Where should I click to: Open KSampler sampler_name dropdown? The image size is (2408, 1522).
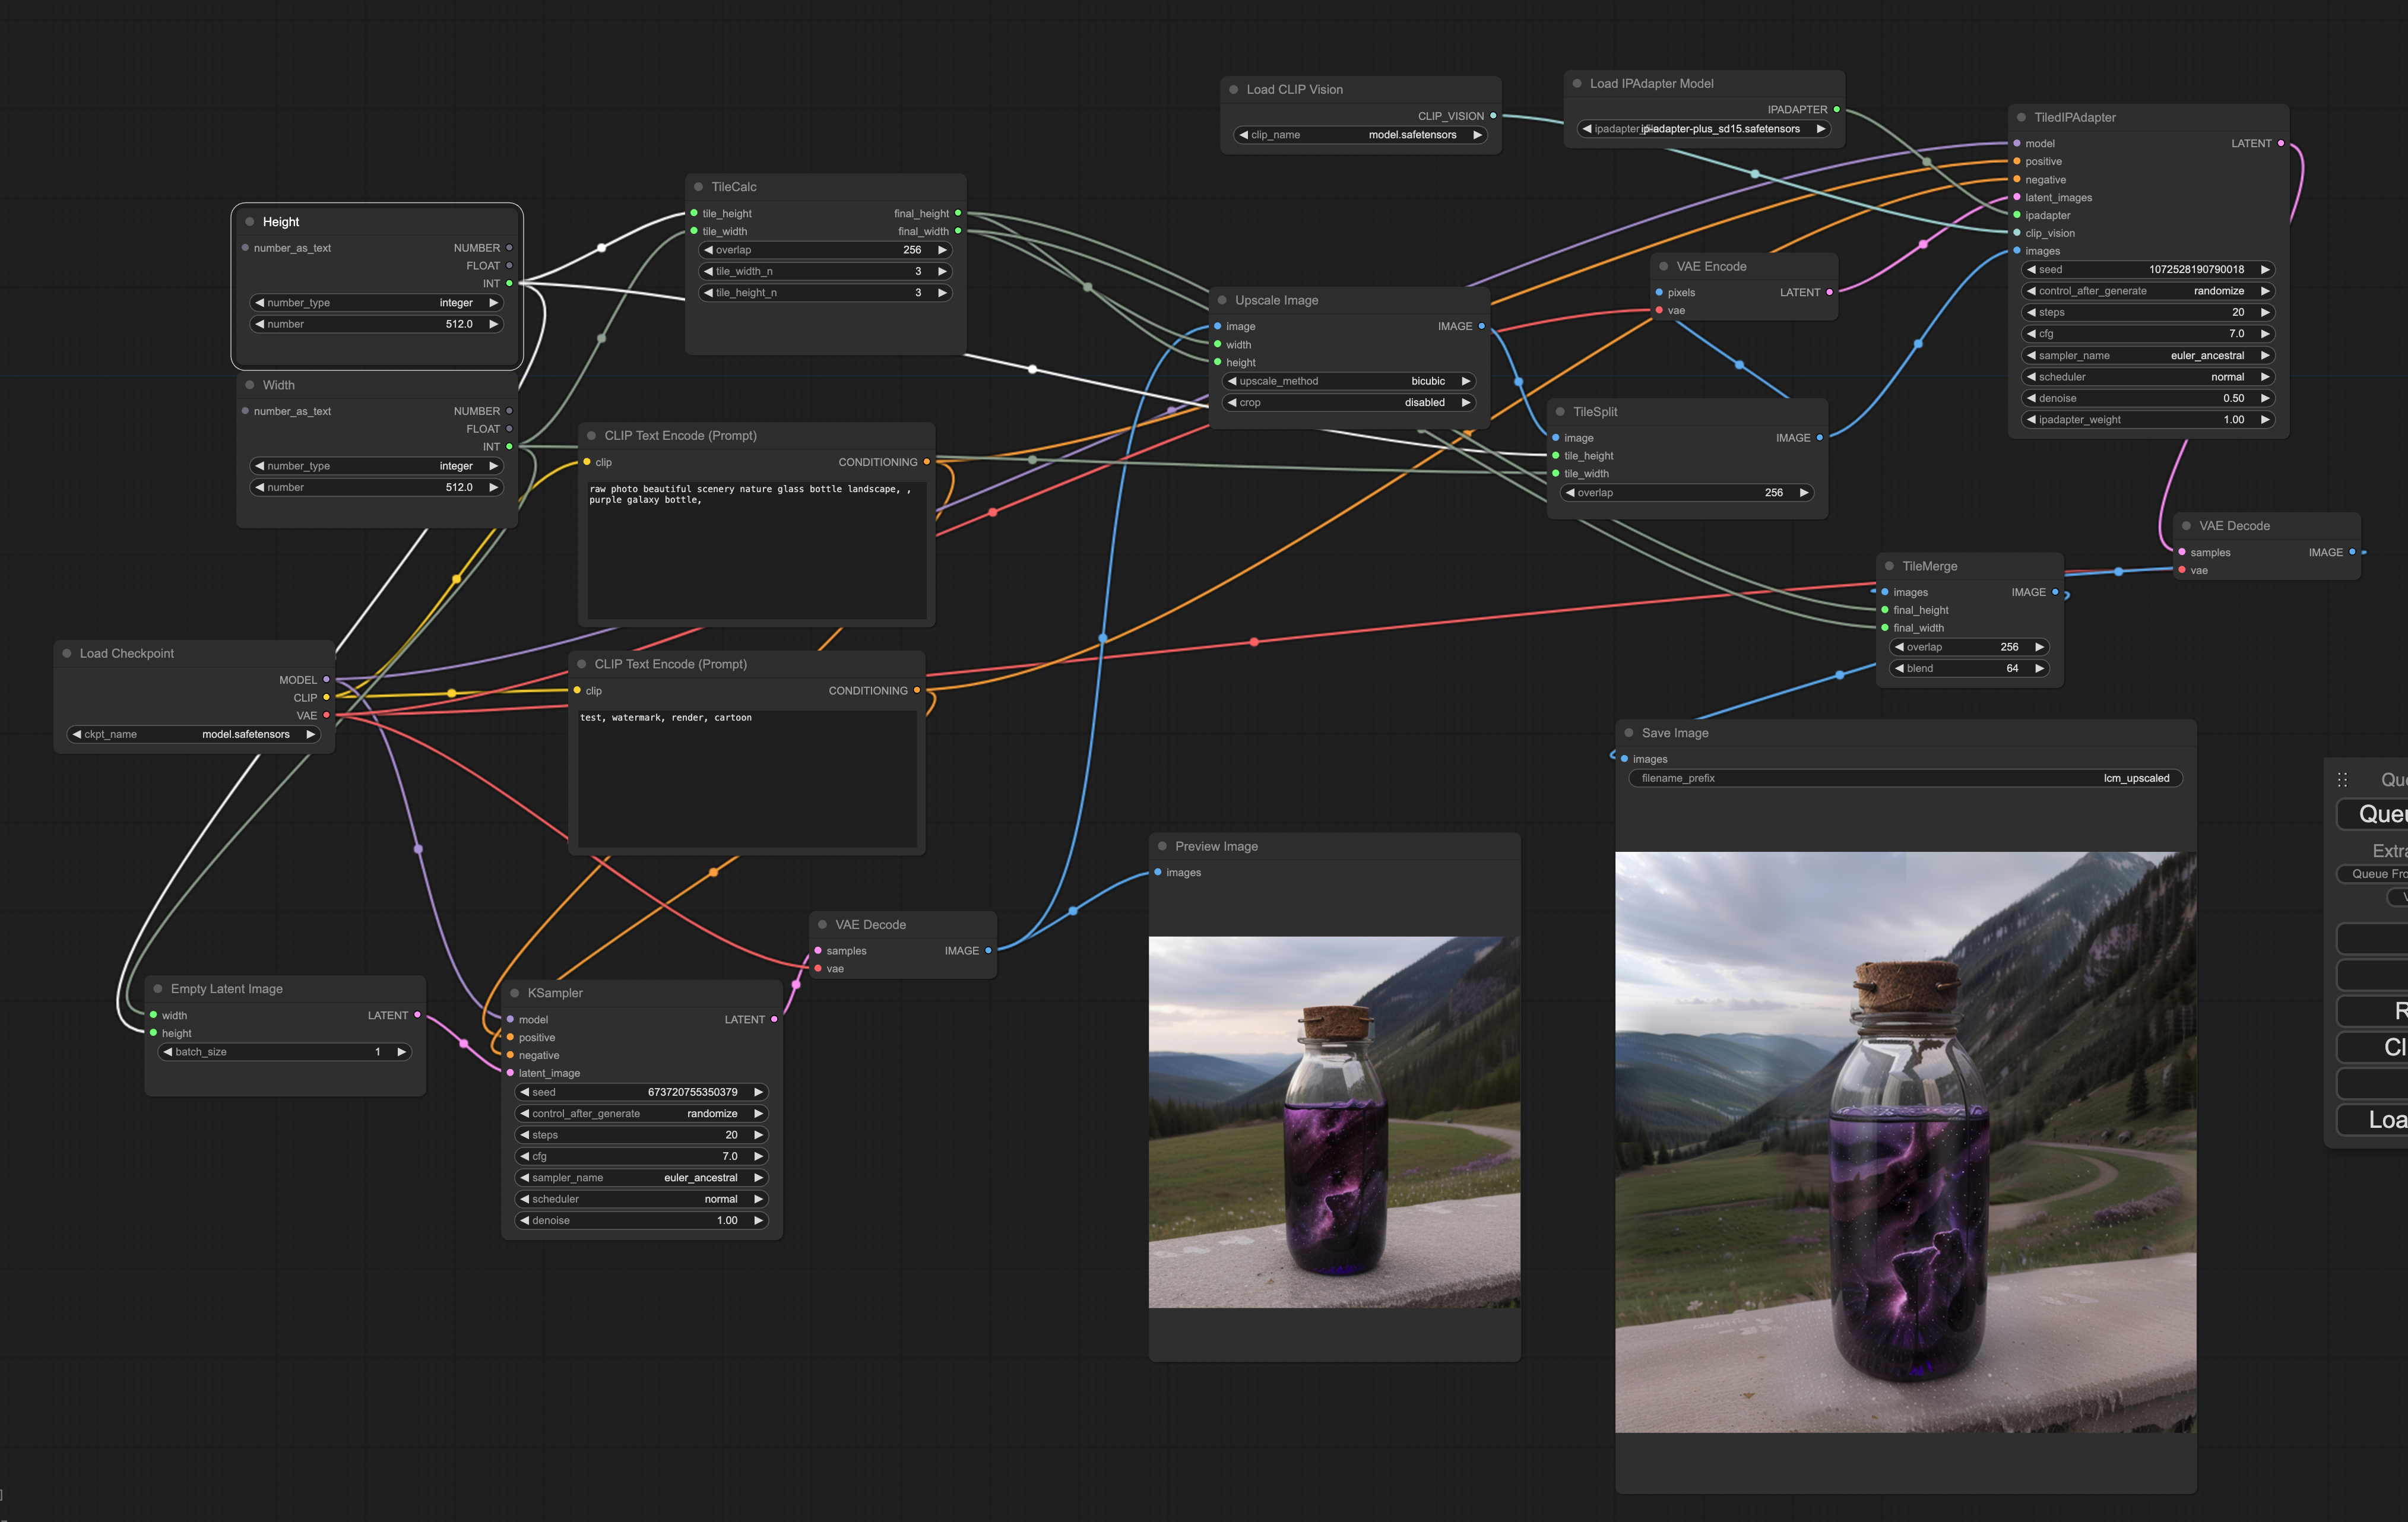coord(642,1178)
